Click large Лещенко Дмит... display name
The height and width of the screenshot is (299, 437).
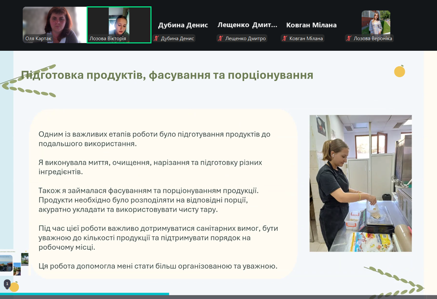point(248,25)
